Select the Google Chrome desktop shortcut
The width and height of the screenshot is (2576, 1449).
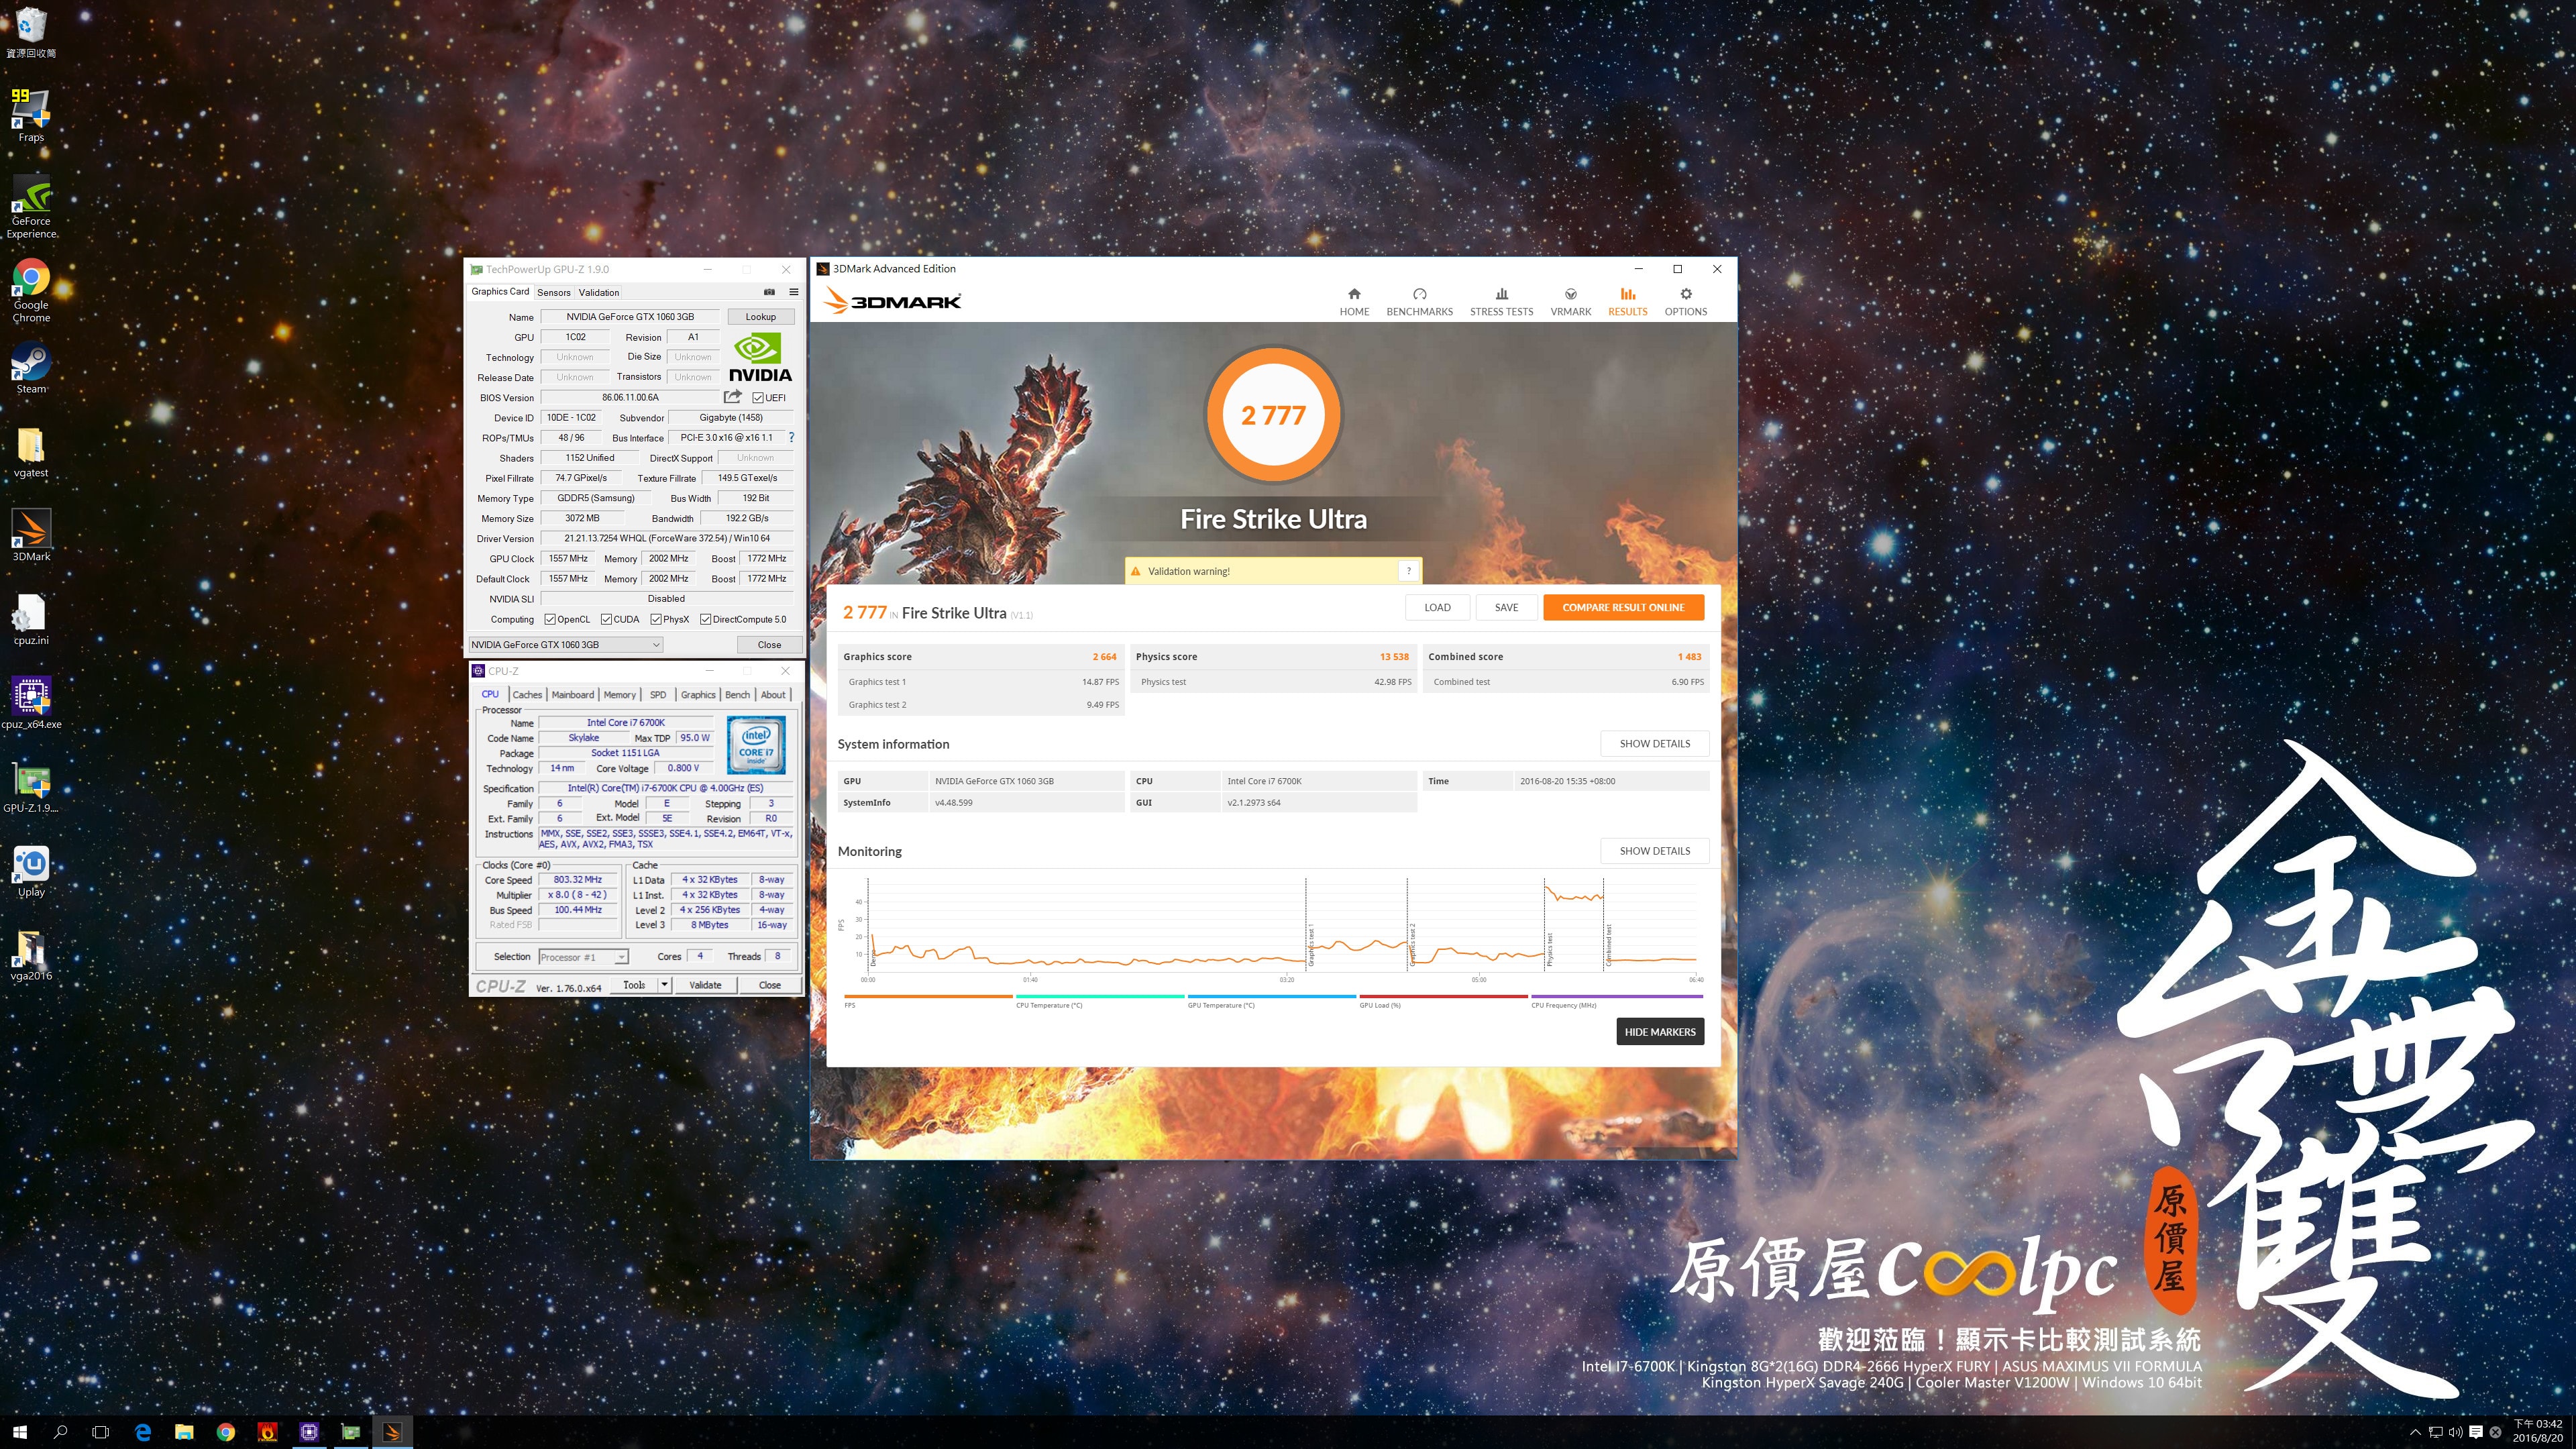point(31,290)
